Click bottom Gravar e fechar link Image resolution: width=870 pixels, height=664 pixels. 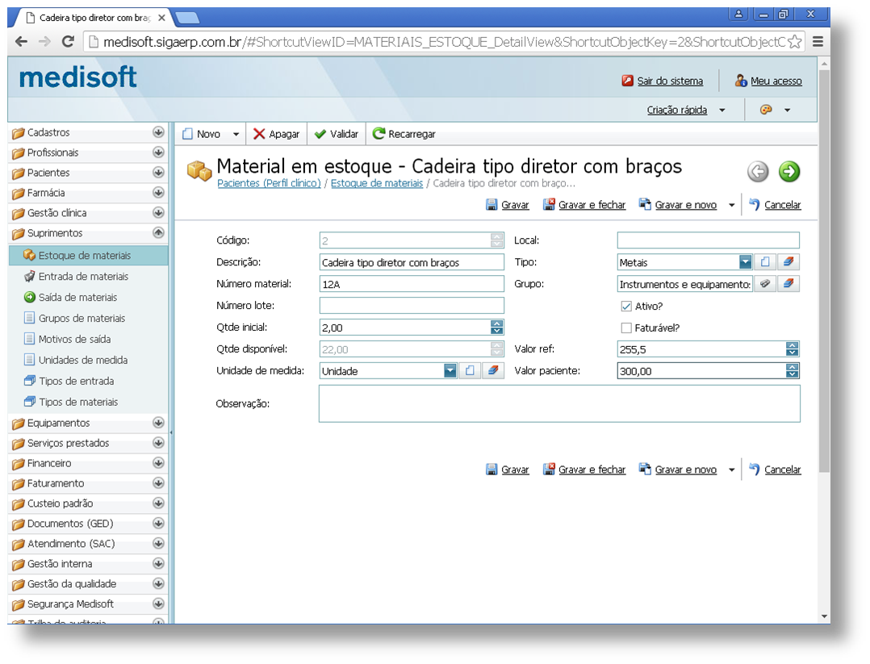[x=584, y=470]
